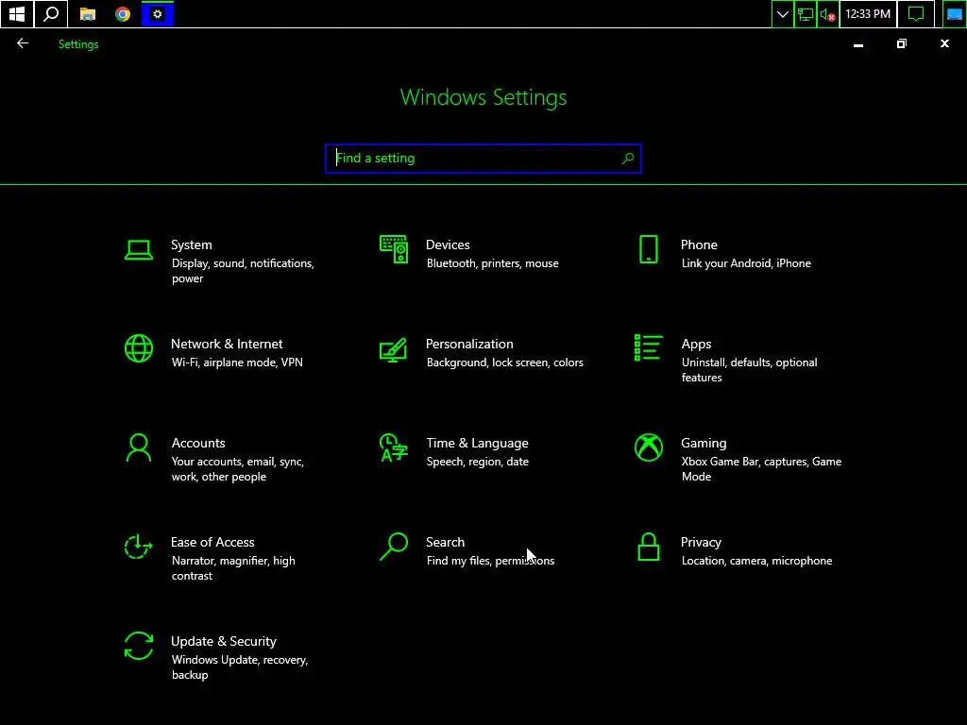967x725 pixels.
Task: Click 'Xbox Game Bar, captures, Game Mode' text
Action: point(761,469)
